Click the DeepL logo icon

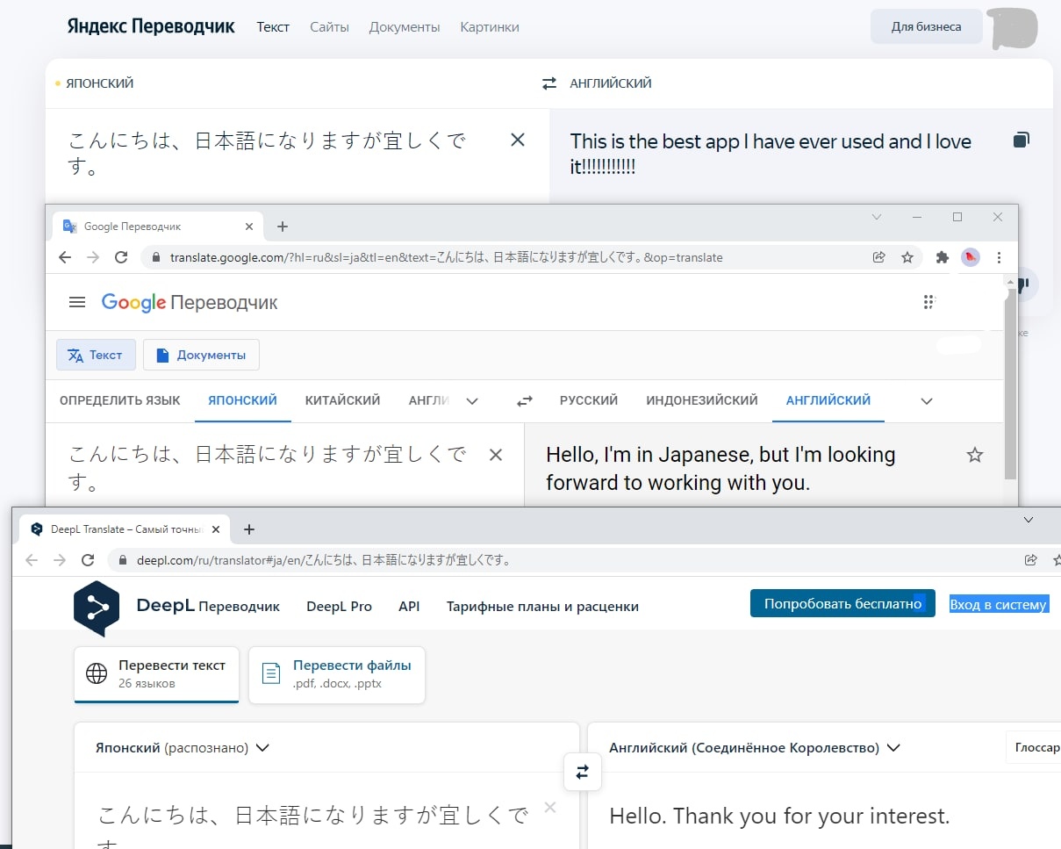(97, 608)
